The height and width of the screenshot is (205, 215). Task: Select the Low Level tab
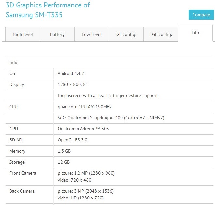[x=92, y=34]
